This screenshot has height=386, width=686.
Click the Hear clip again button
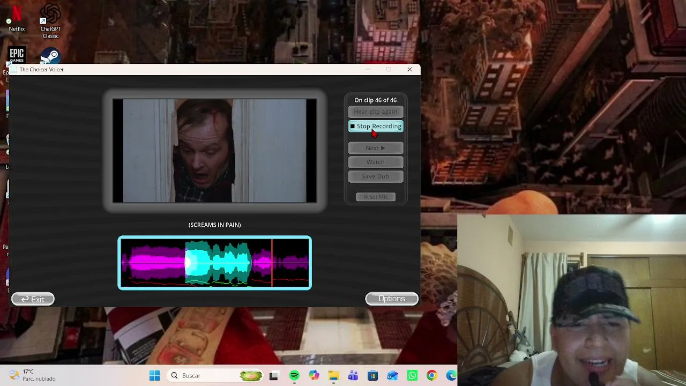point(376,112)
